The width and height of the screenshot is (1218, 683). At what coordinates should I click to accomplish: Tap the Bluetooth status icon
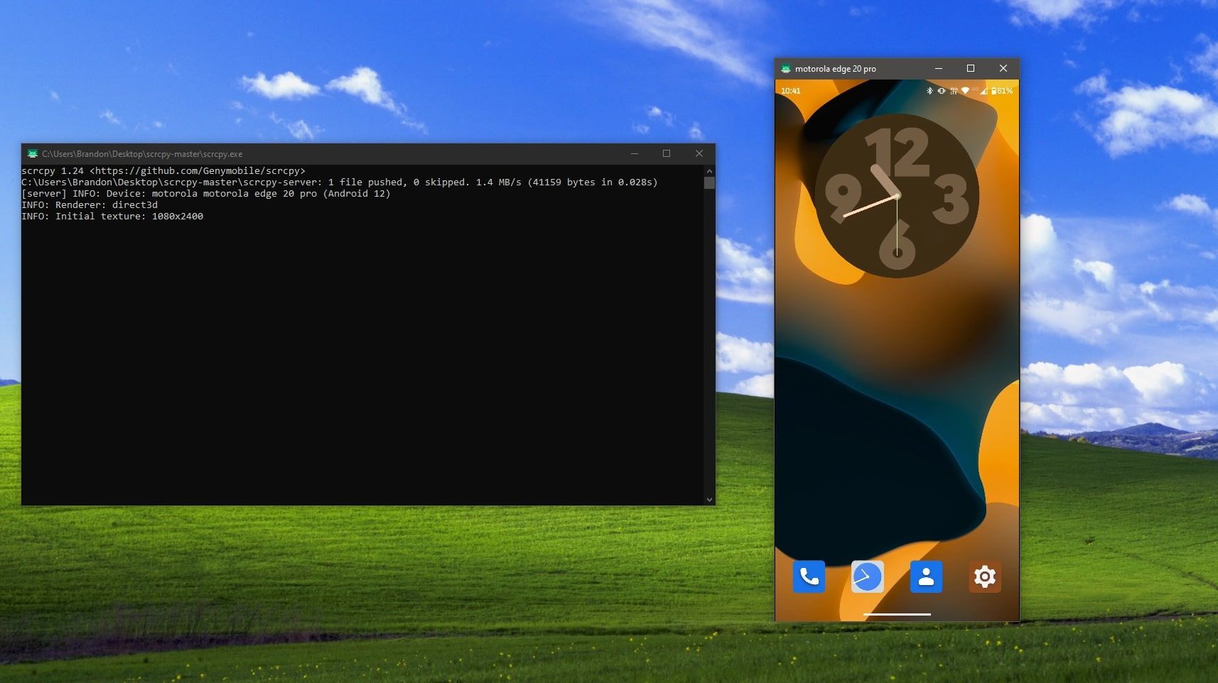click(929, 91)
